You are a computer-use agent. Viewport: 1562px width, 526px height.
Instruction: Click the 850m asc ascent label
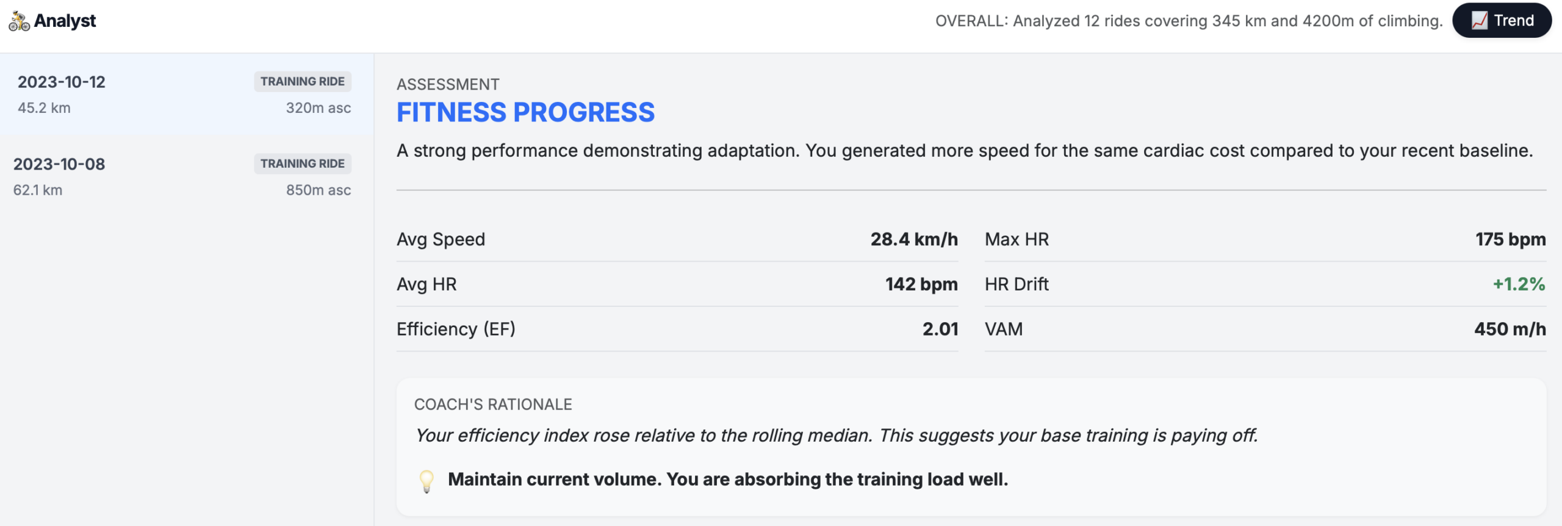tap(319, 190)
